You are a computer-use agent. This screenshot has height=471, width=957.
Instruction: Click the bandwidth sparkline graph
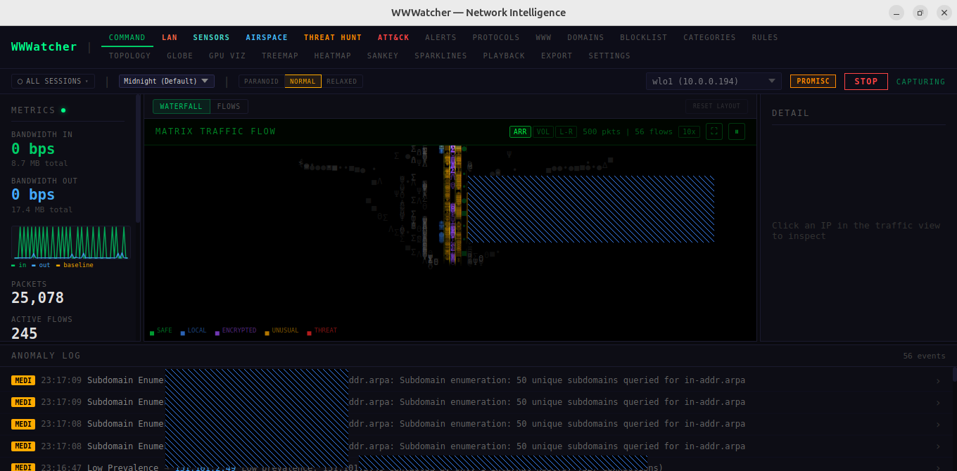(71, 243)
